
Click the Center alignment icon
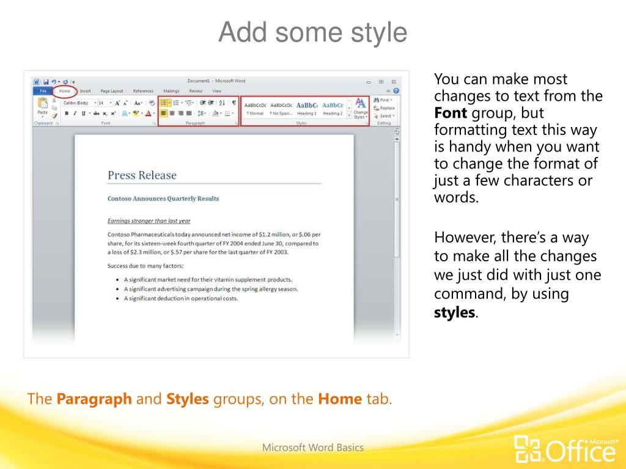(x=172, y=114)
